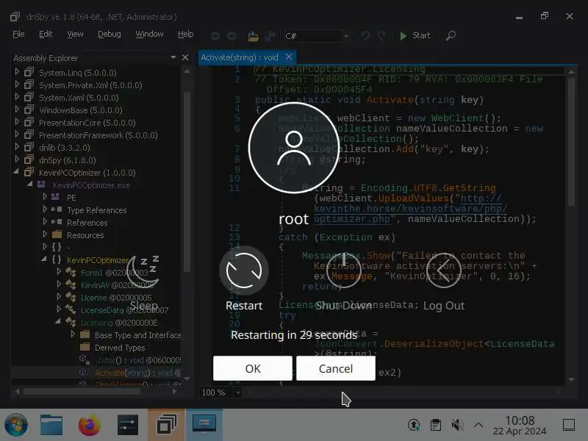Screen dimensions: 588x441
Task: Select KevinPCOptimizer.exe in the tree
Action: pos(91,185)
